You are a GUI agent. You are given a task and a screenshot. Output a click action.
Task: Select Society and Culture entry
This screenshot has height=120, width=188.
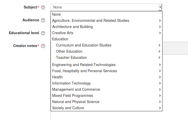(107, 108)
